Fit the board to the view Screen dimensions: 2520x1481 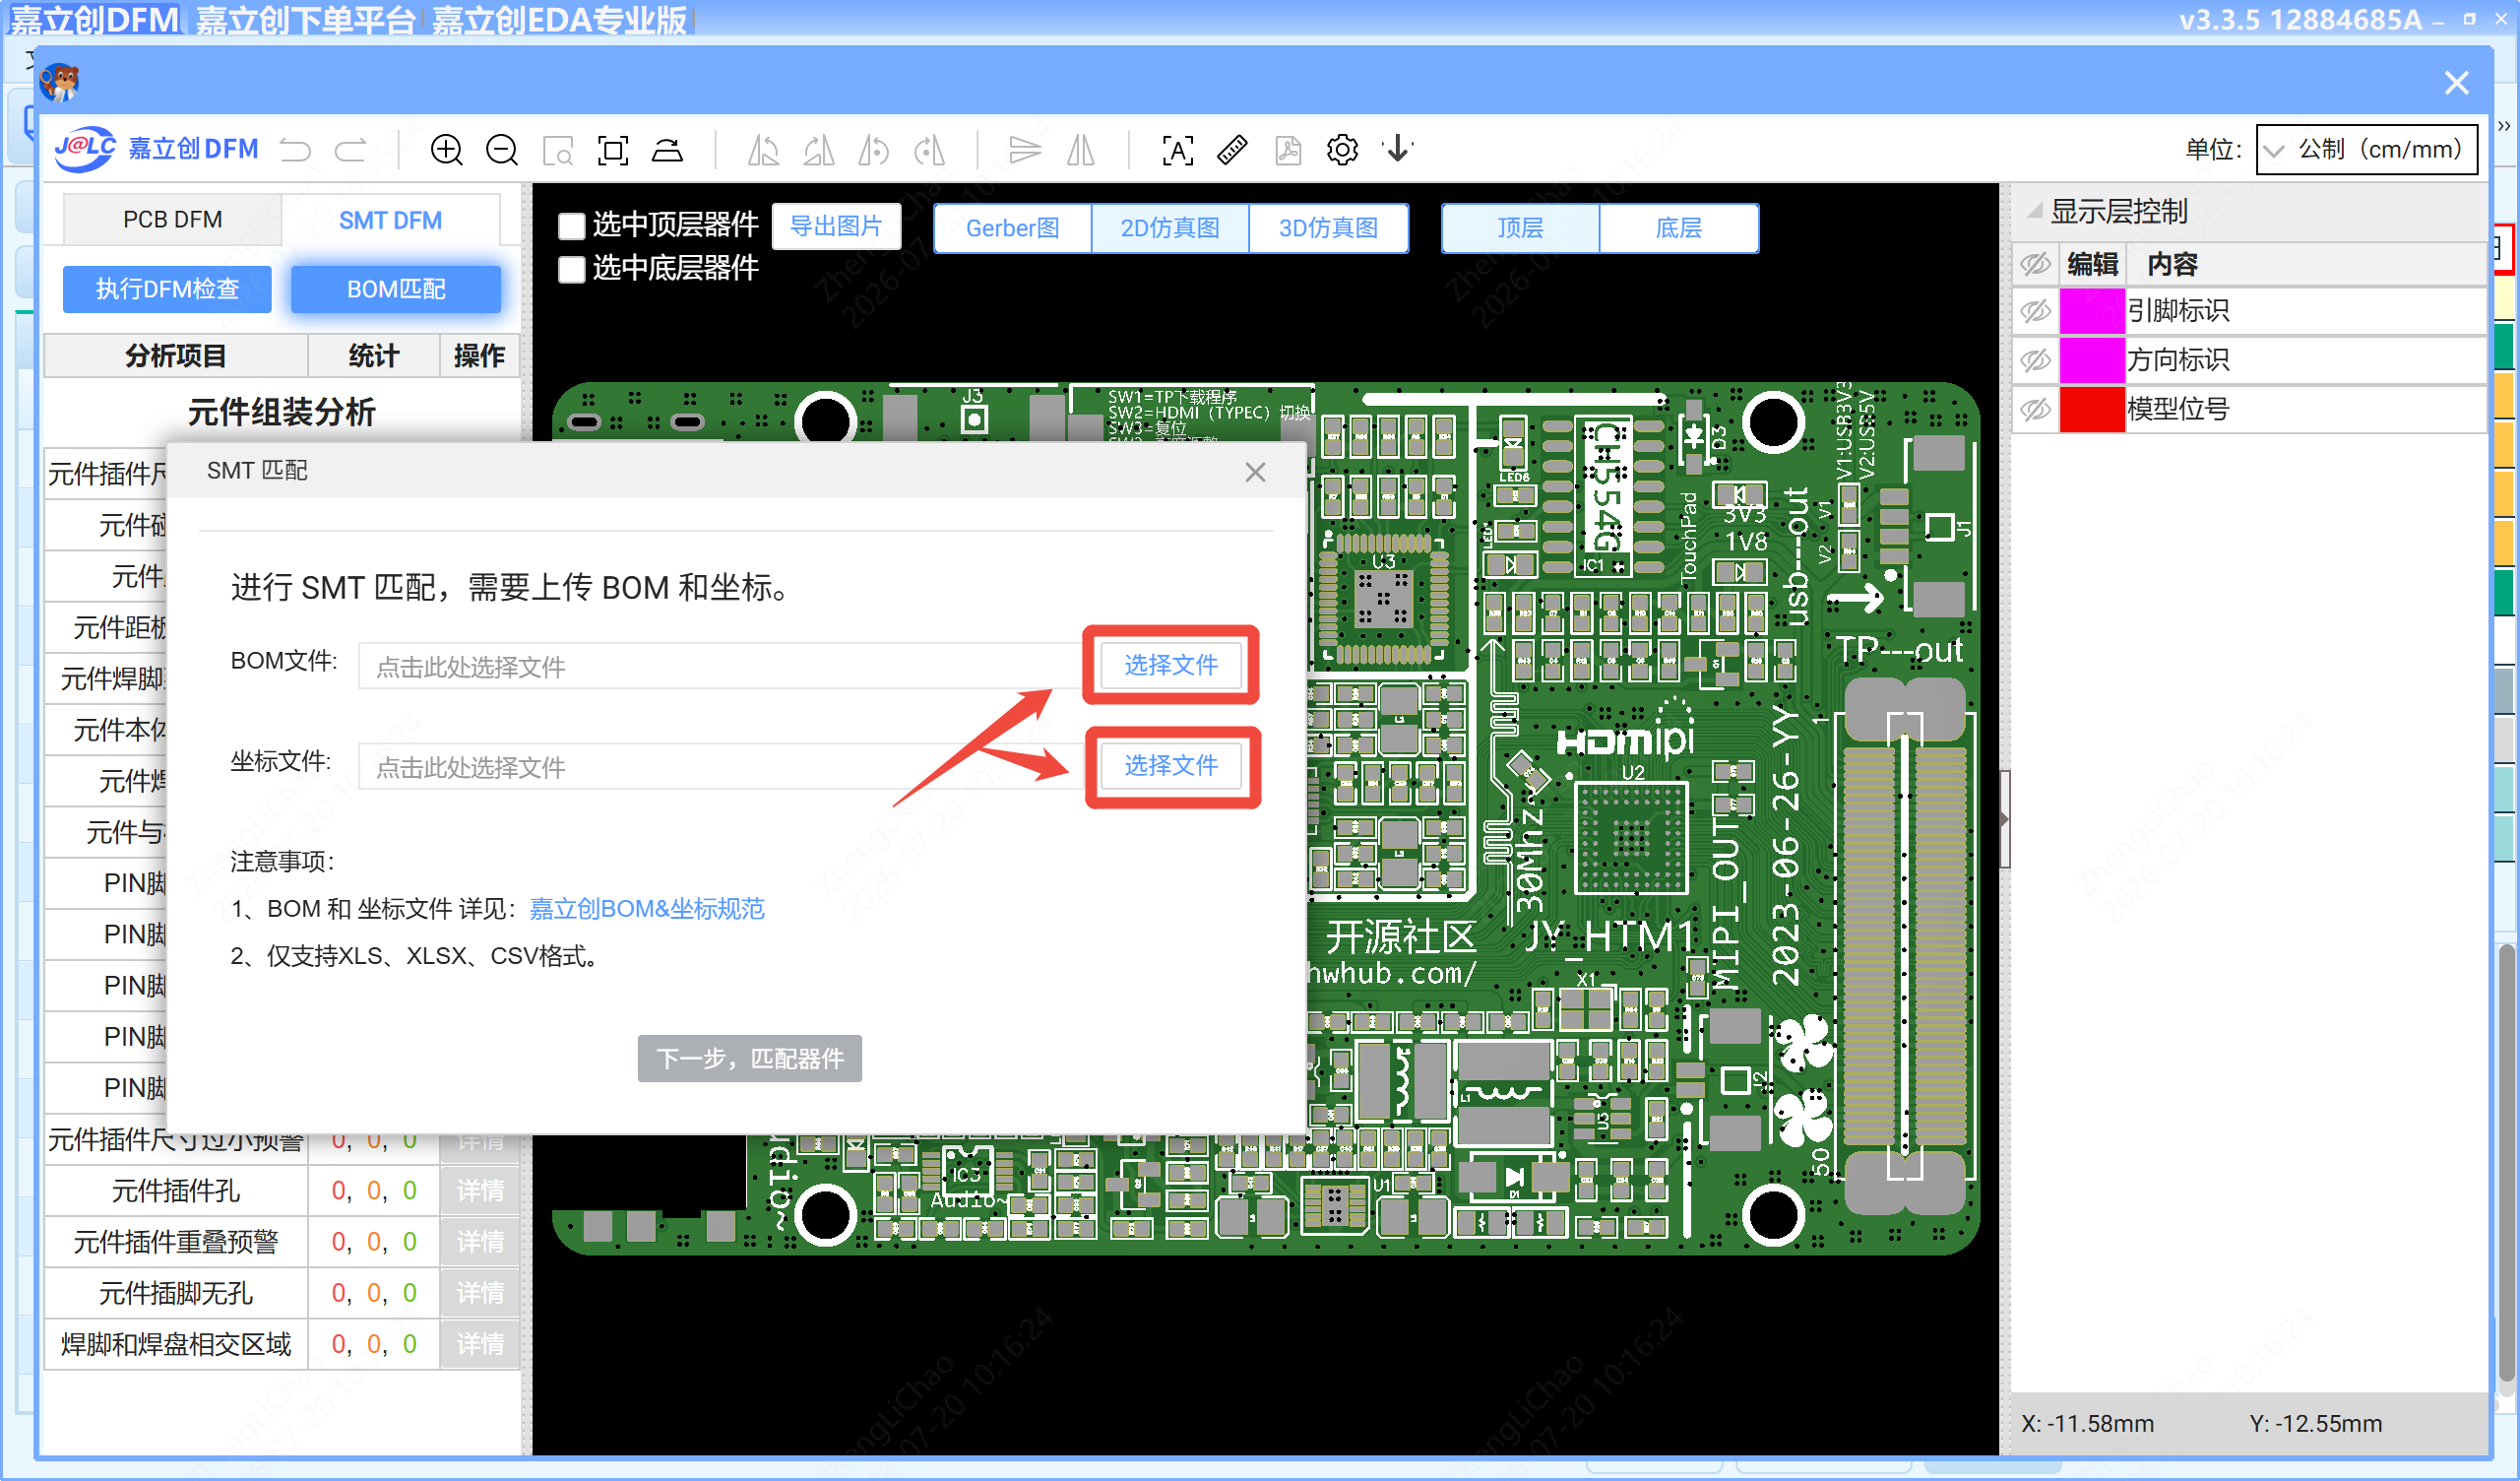(x=613, y=151)
